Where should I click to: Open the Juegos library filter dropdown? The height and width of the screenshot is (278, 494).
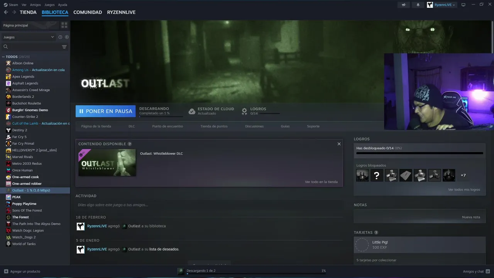tap(29, 37)
